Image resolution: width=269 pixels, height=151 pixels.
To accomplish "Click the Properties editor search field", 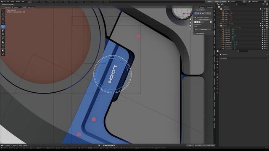I will 243,51.
